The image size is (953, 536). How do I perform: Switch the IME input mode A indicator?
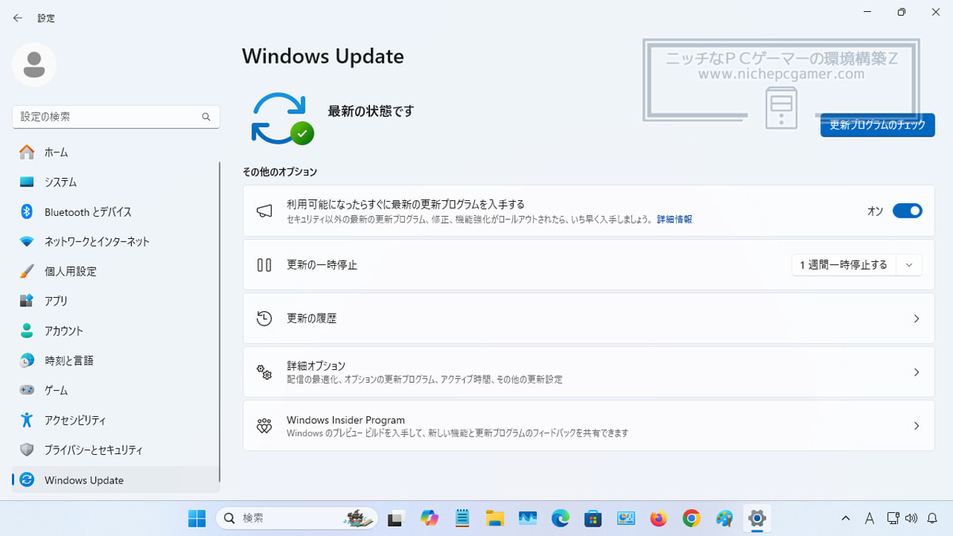(870, 519)
